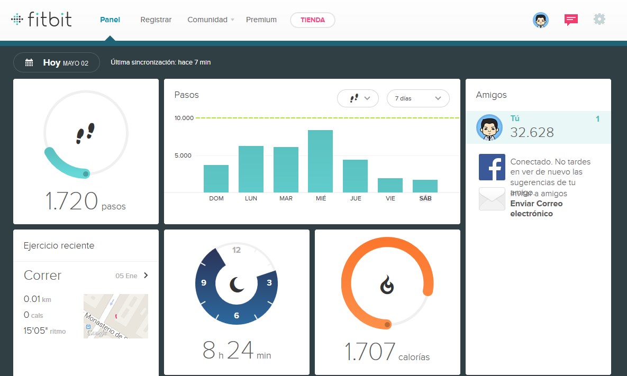Click the Facebook icon in Amigos panel
This screenshot has height=376, width=627.
492,168
